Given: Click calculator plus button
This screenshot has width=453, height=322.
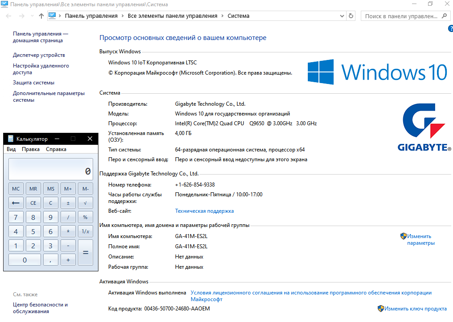Looking at the screenshot, I should coord(68,260).
